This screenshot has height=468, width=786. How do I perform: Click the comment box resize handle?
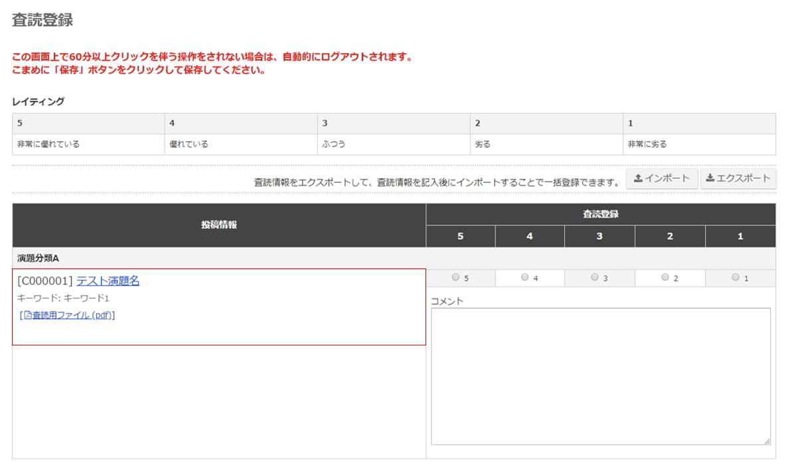coord(767,441)
